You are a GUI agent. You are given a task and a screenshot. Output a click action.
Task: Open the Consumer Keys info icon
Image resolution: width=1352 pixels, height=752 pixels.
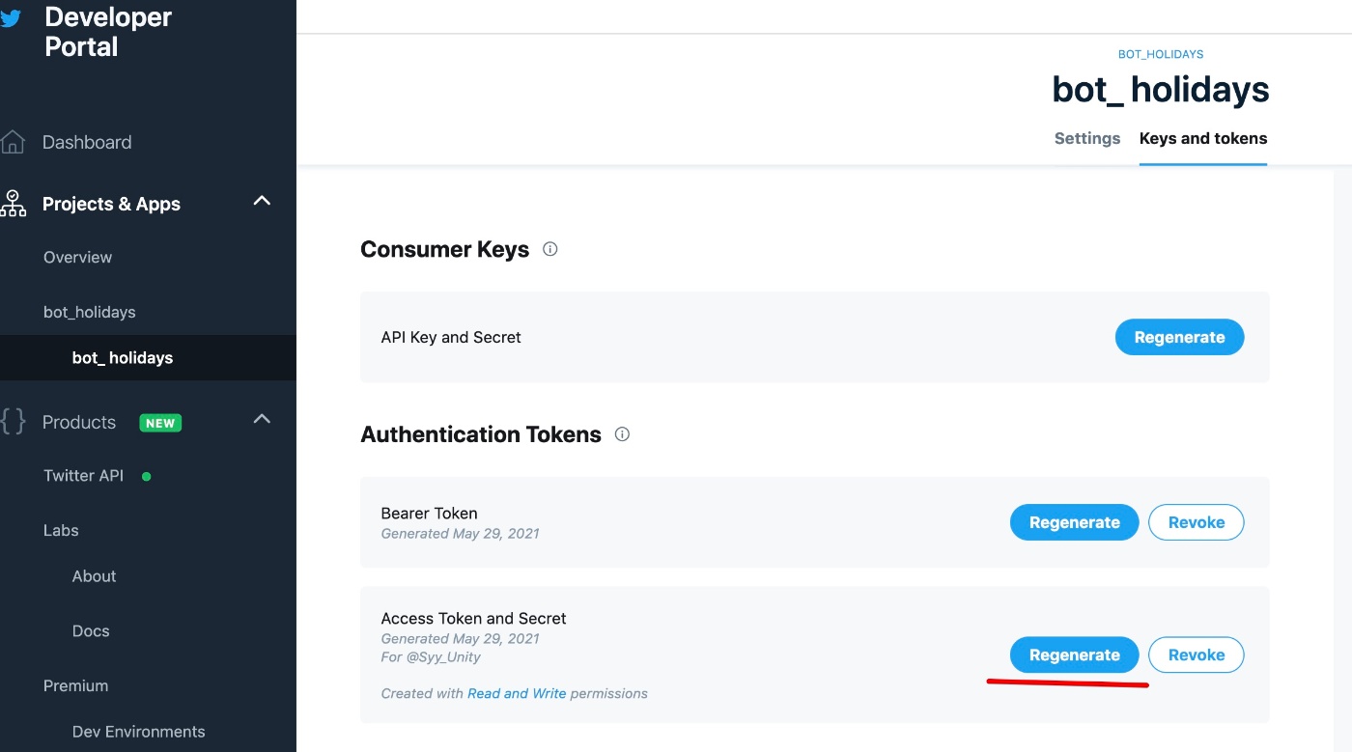point(550,249)
